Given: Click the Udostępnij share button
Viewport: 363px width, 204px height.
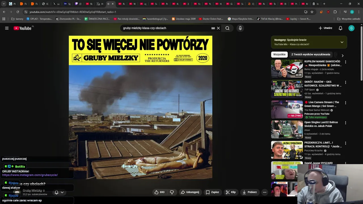Looking at the screenshot, I should coord(190,192).
